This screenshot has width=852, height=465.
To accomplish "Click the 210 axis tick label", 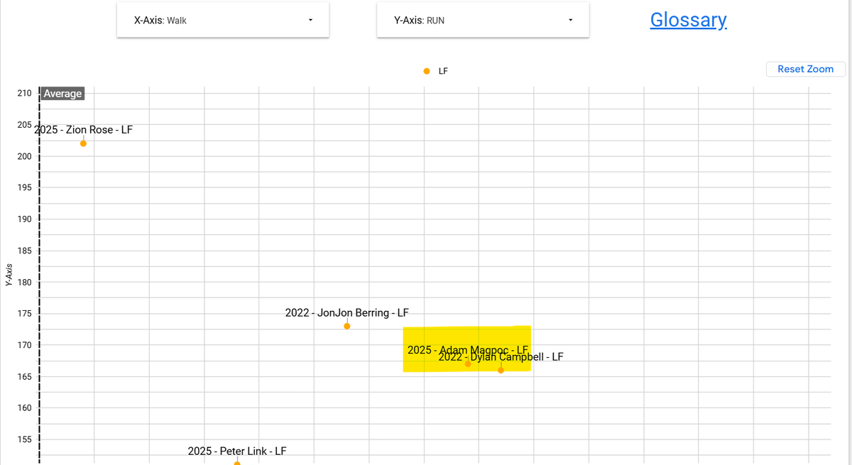I will (x=23, y=93).
